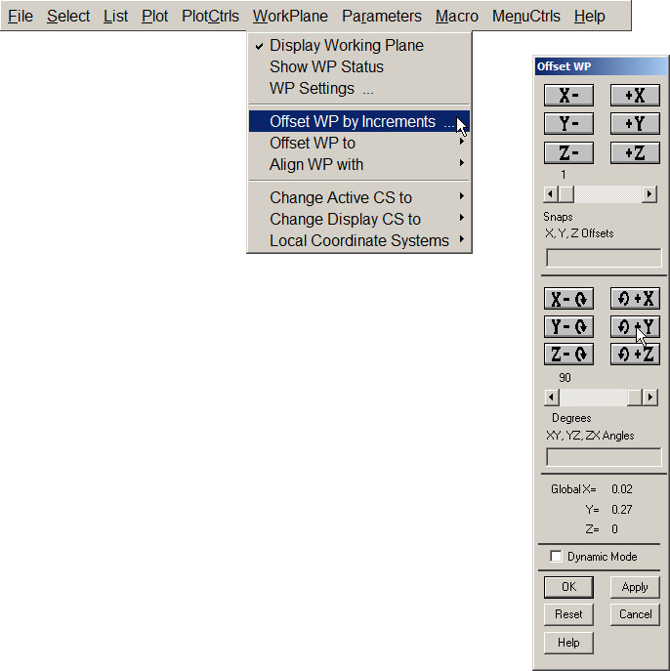Click the Apply button

(635, 587)
